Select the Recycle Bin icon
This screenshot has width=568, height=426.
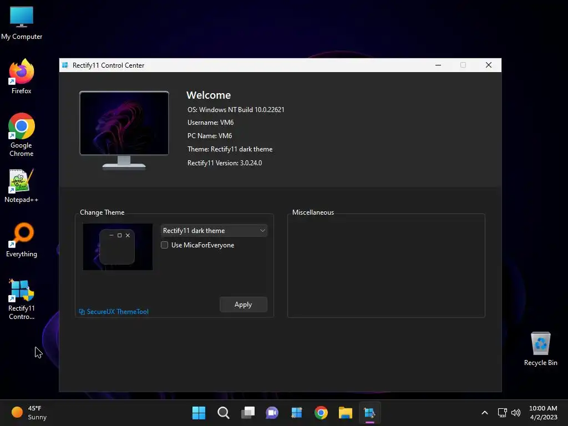pyautogui.click(x=540, y=348)
